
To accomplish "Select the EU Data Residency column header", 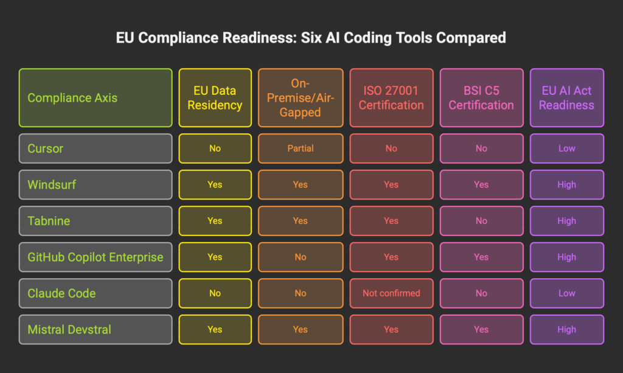I will point(215,98).
